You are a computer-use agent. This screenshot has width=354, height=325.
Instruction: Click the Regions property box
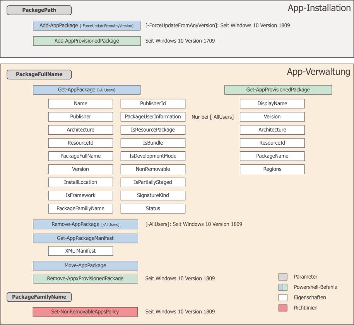tap(272, 169)
